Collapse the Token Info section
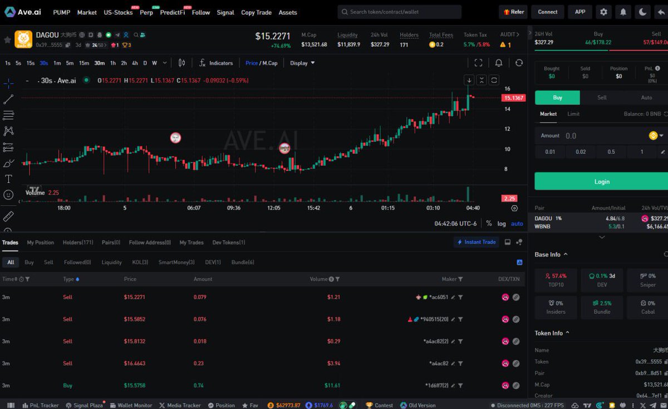Image resolution: width=668 pixels, height=409 pixels. pyautogui.click(x=567, y=333)
